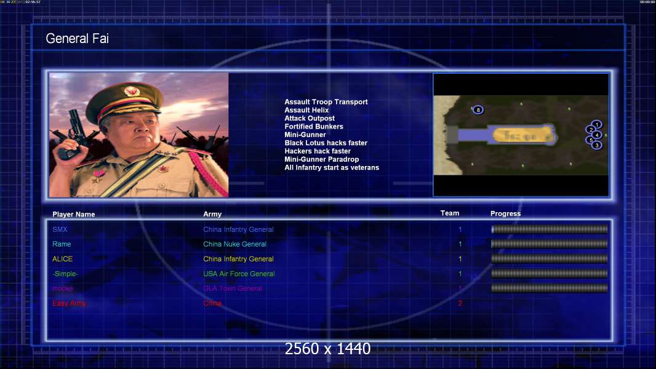Click the "General Fai" title

click(x=77, y=39)
